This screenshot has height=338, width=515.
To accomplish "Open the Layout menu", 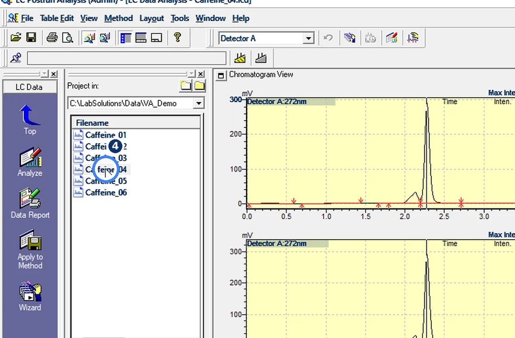I will 151,18.
